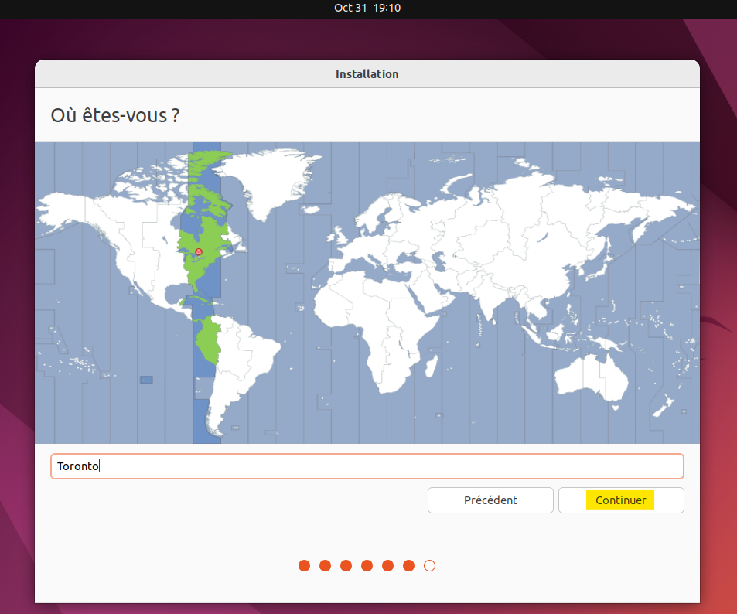The width and height of the screenshot is (737, 614).
Task: Click the first orange progress dot
Action: click(x=305, y=565)
